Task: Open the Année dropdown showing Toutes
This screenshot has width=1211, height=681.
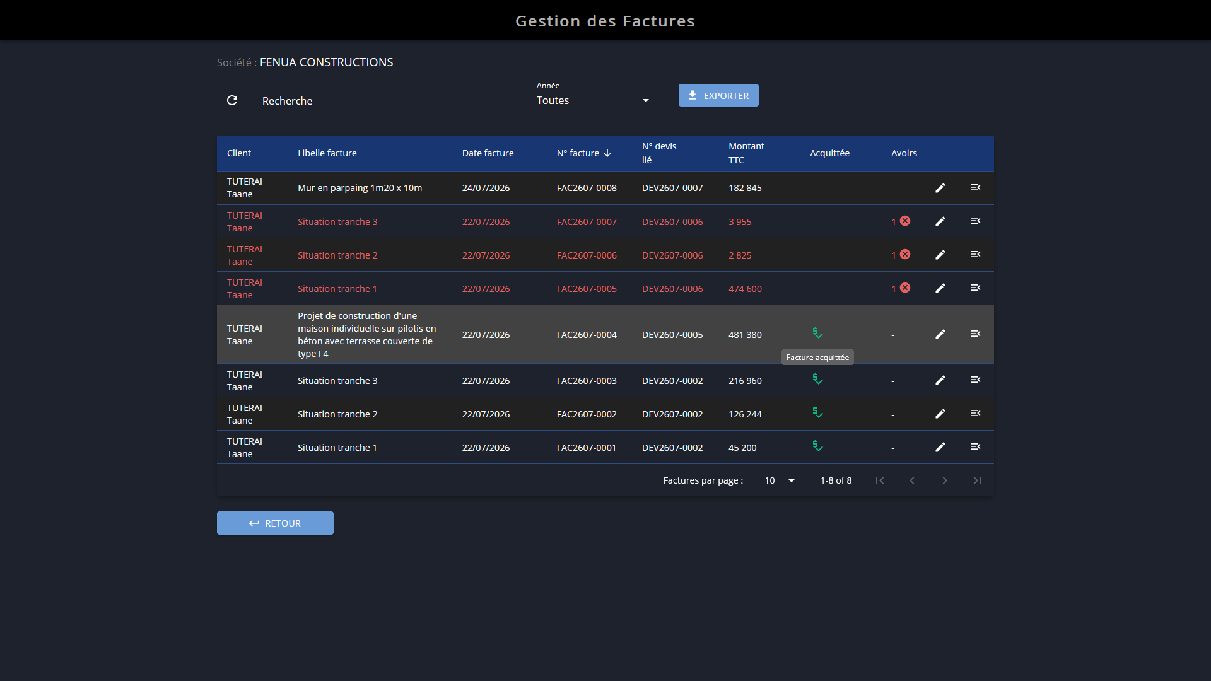Action: tap(595, 101)
